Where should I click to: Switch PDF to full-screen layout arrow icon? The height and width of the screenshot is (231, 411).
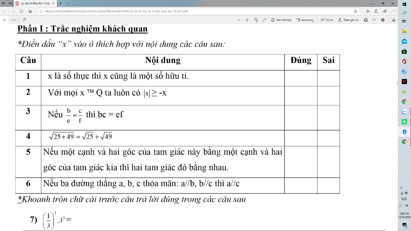pyautogui.click(x=264, y=20)
